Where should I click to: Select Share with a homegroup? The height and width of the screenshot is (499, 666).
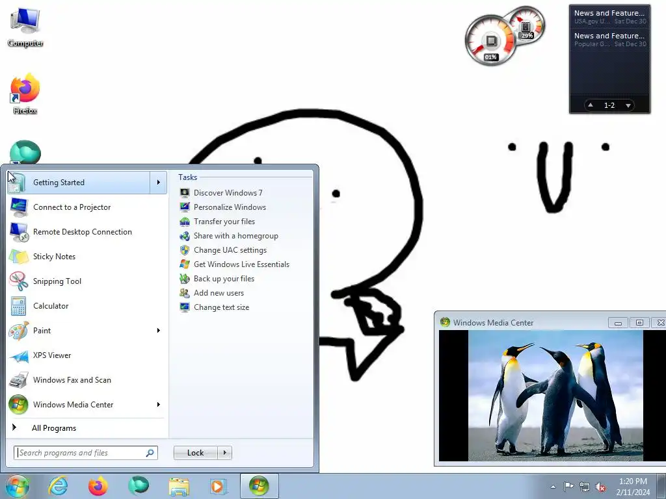pos(235,236)
